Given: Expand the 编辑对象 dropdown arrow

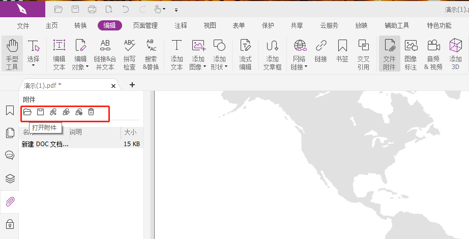Looking at the screenshot, I should (x=87, y=67).
